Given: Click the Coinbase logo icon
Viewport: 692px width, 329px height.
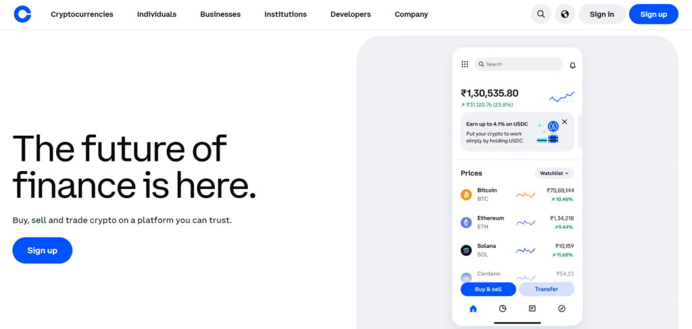Looking at the screenshot, I should pos(22,14).
